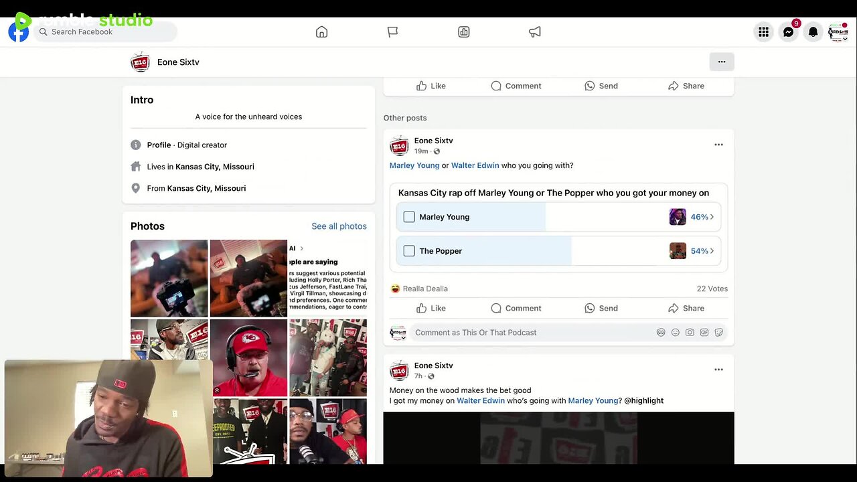This screenshot has width=857, height=482.
Task: Open the Marley Young link in poll post
Action: coord(414,165)
